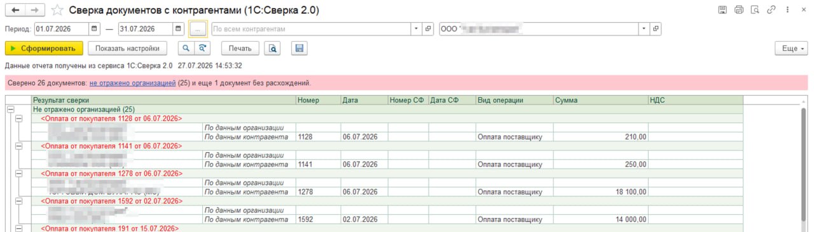Viewport: 814px width, 232px height.
Task: Collapse group 'Оплата от покупателя 191'
Action: tap(18, 228)
